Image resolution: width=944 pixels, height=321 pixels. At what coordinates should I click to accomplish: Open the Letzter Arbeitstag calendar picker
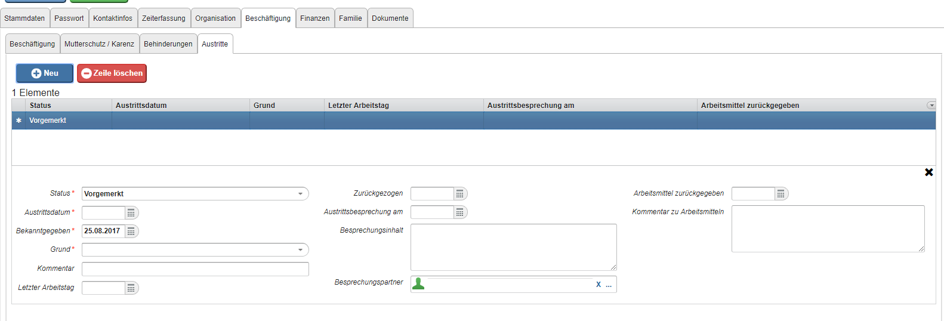[131, 289]
